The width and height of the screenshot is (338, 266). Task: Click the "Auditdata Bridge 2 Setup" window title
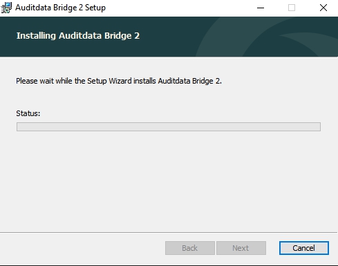pyautogui.click(x=60, y=8)
